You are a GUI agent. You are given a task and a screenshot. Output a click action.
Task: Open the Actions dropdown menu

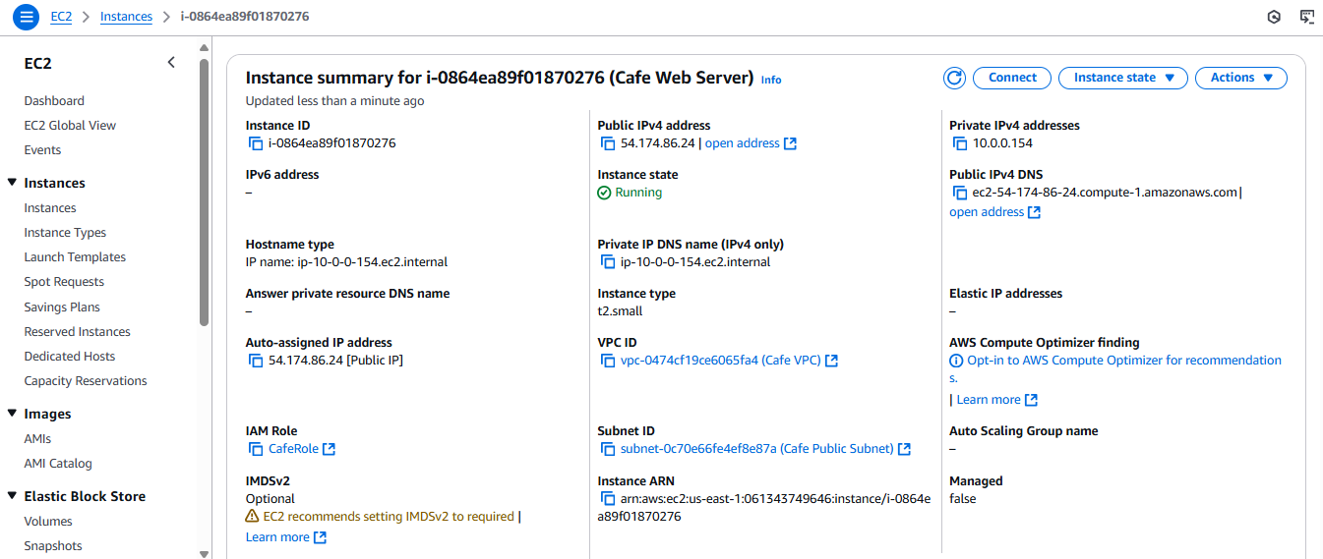click(x=1241, y=78)
